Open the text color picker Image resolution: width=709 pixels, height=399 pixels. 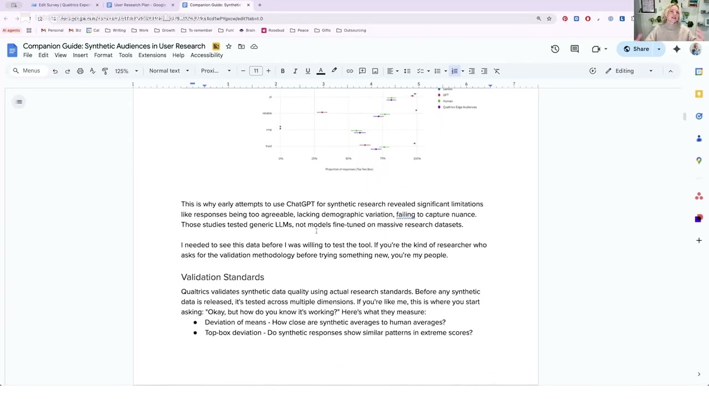[320, 71]
